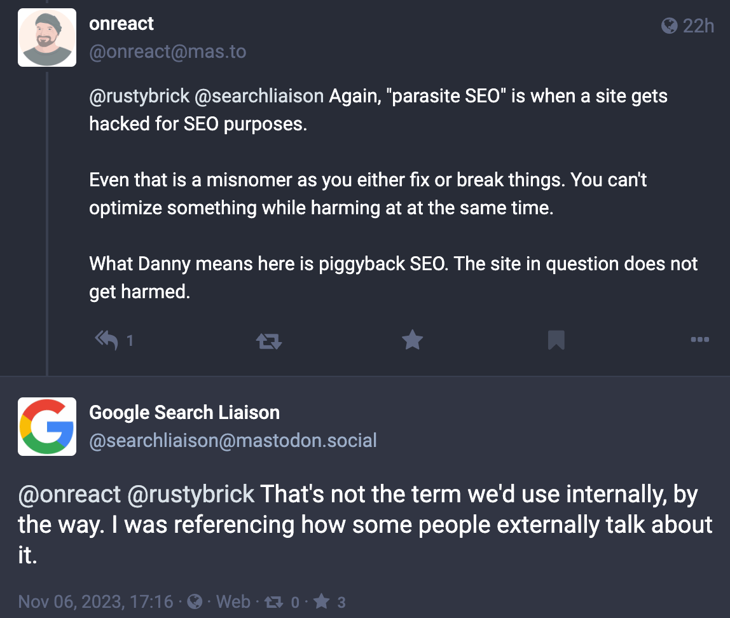Open the onreact display name link

121,24
